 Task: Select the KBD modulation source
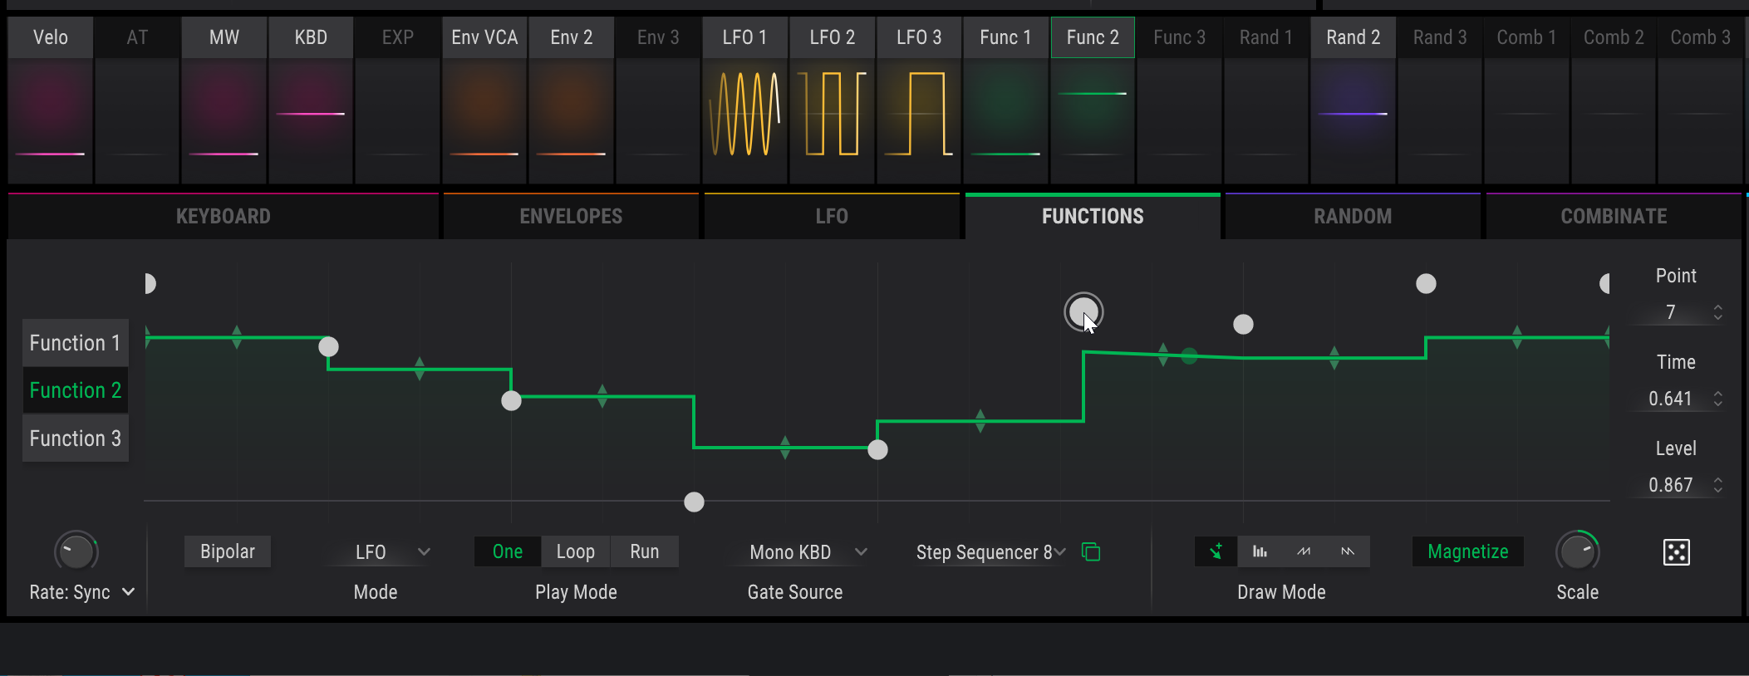click(311, 100)
